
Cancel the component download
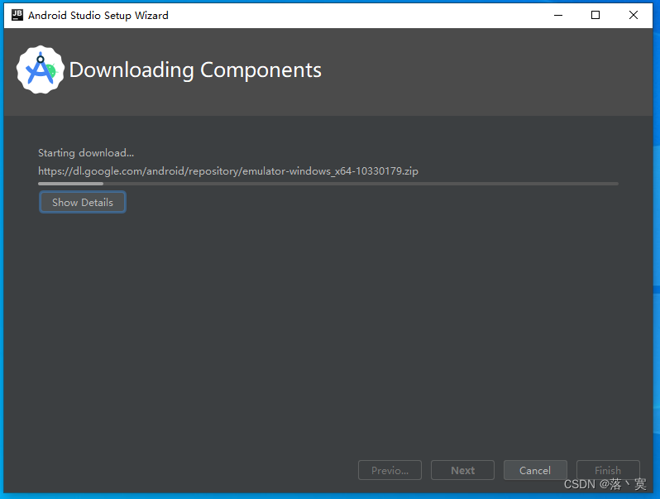point(535,470)
